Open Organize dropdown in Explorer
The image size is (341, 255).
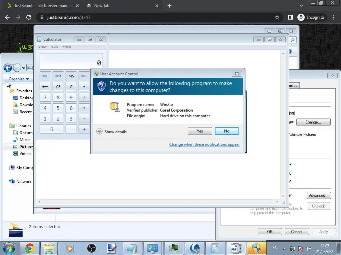[x=19, y=79]
